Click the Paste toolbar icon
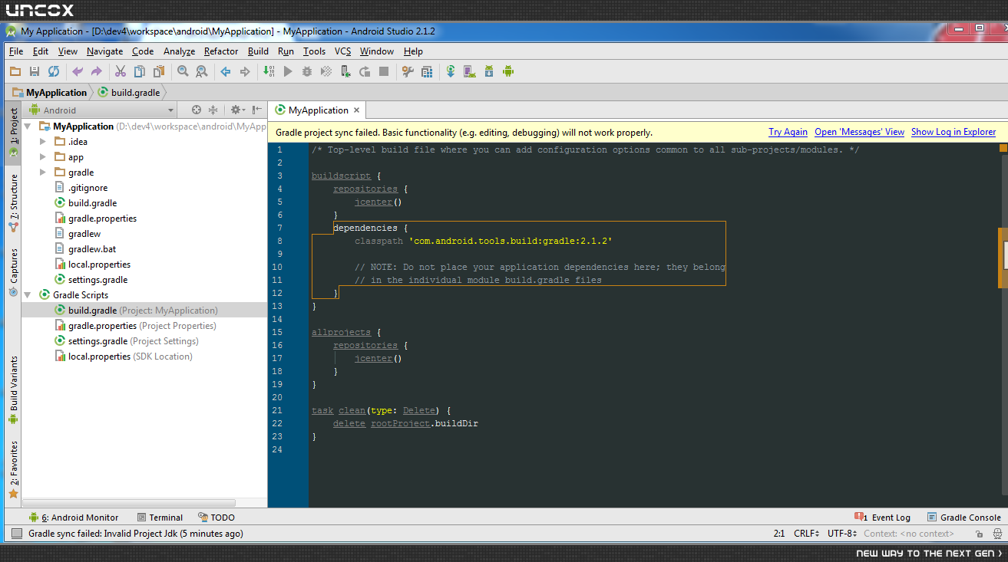This screenshot has height=562, width=1008. point(159,71)
